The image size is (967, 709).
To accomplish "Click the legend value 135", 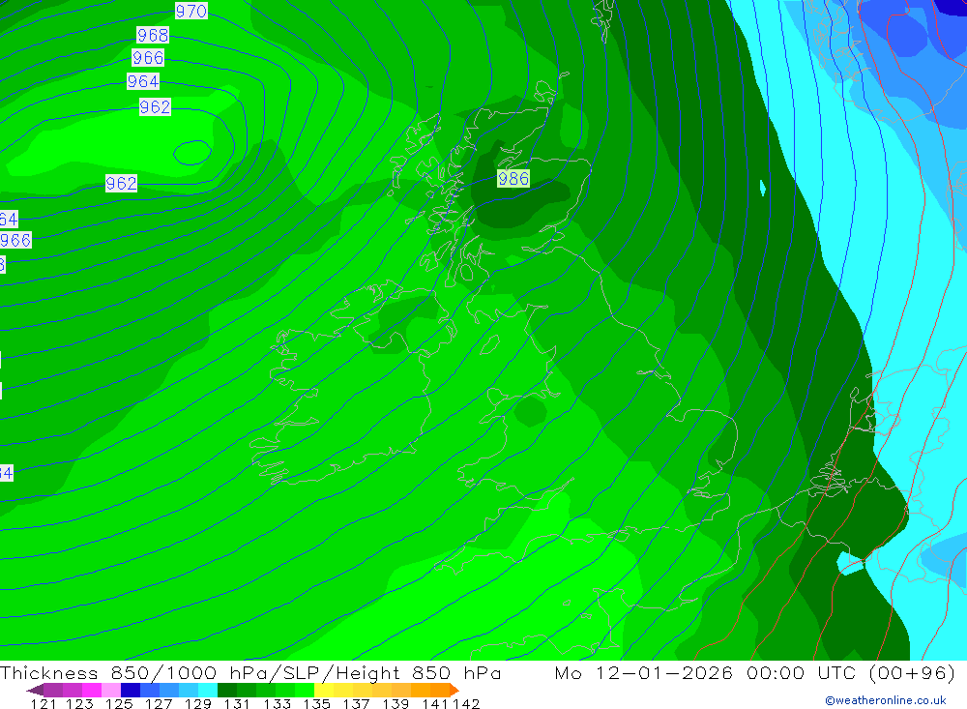I will click(317, 704).
